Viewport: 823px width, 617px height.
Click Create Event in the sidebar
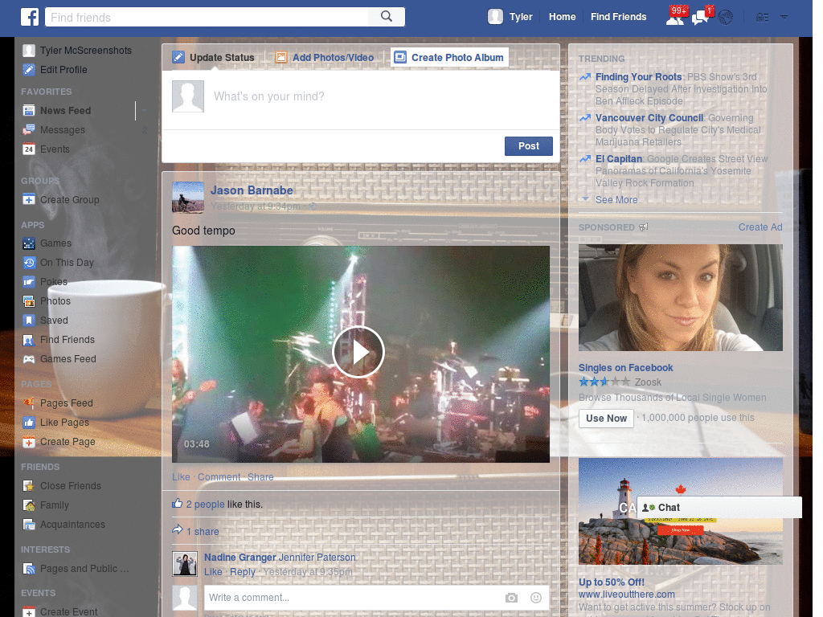coord(59,612)
